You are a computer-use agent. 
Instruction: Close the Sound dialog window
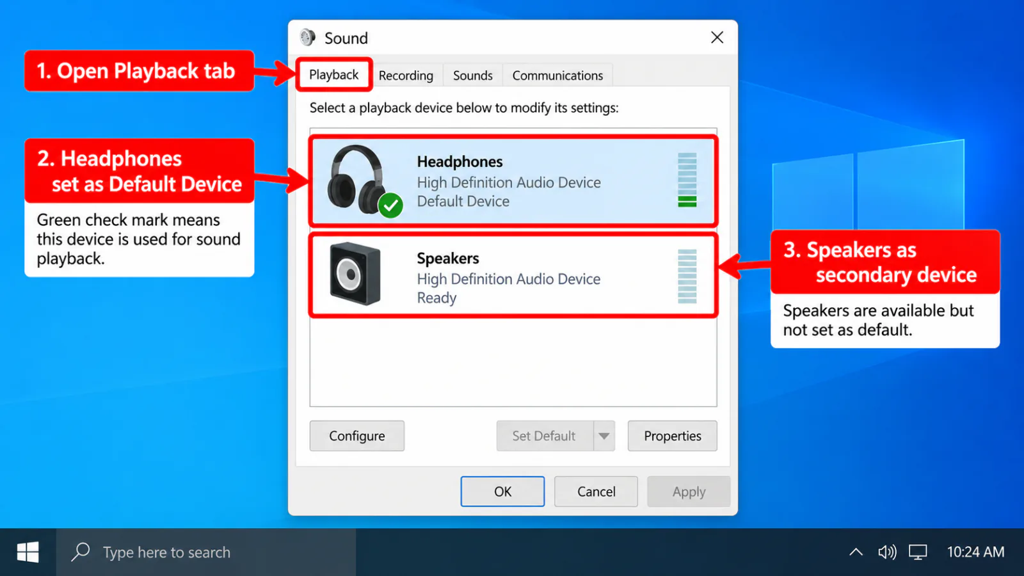click(717, 38)
